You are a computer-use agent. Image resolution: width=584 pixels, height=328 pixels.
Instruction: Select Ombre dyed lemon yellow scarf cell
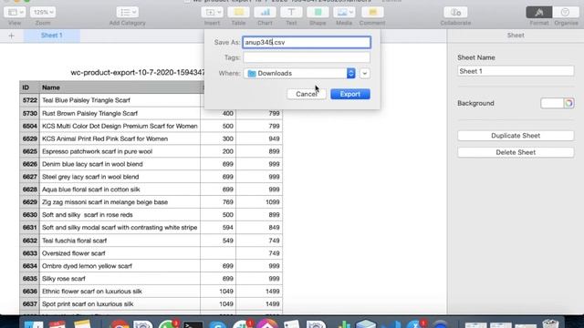(x=120, y=266)
